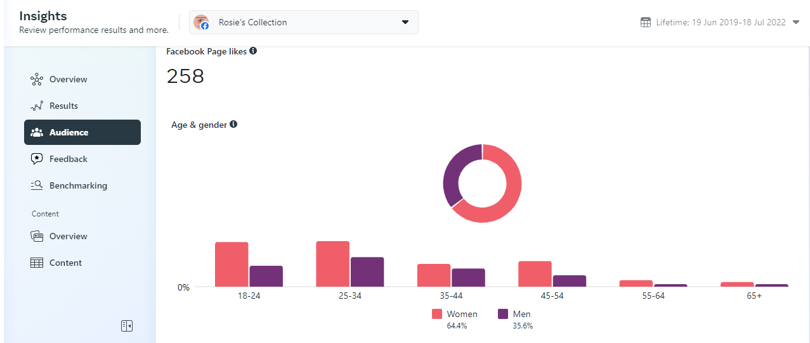
Task: Click the Content table grid icon
Action: [37, 263]
